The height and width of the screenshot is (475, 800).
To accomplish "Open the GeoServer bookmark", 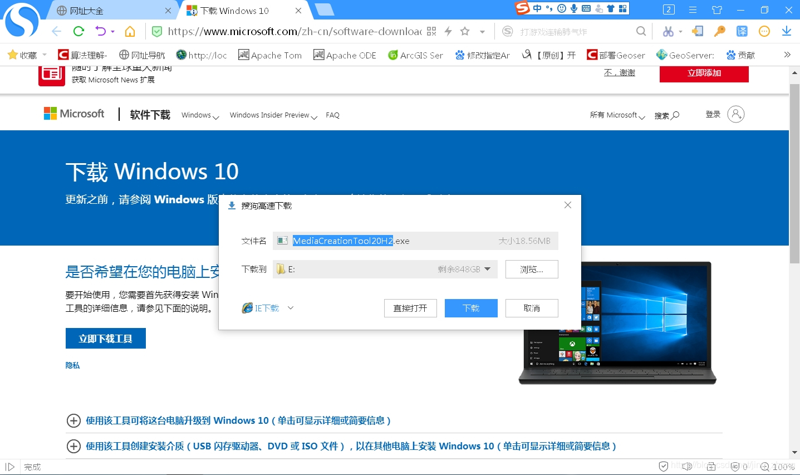I will [685, 55].
